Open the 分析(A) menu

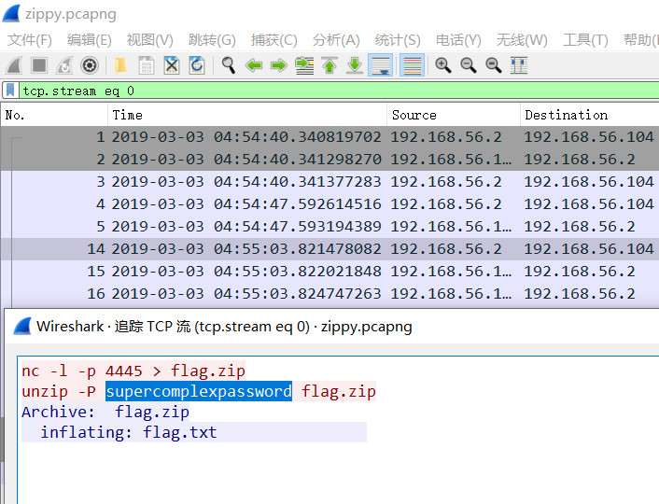coord(336,40)
